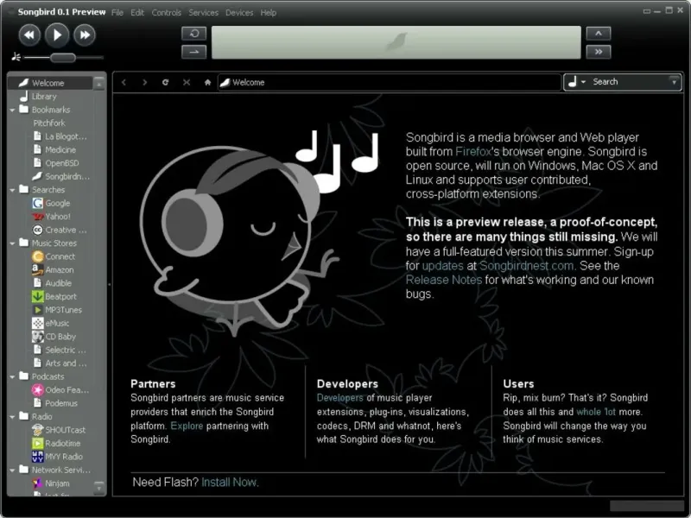Open Odeo Fea... podcast entry

(x=60, y=390)
